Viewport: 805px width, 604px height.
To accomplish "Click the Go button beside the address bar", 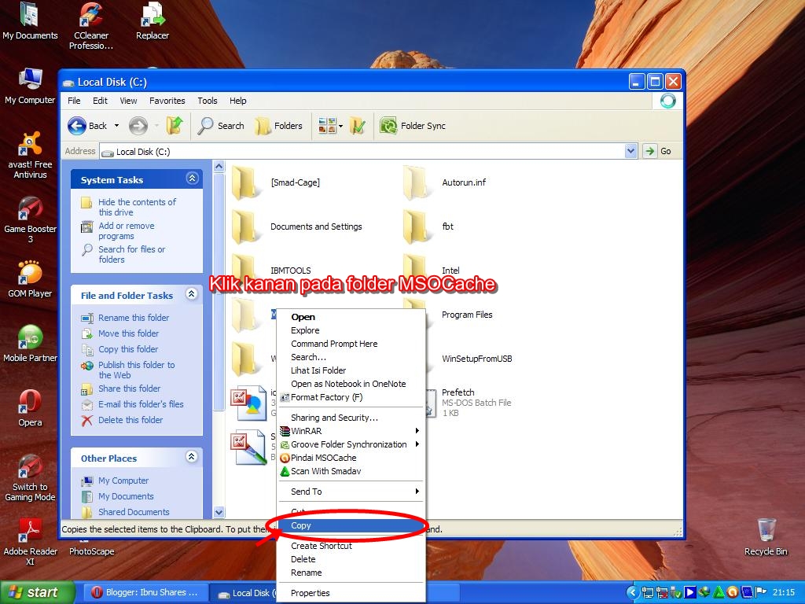I will tap(659, 151).
